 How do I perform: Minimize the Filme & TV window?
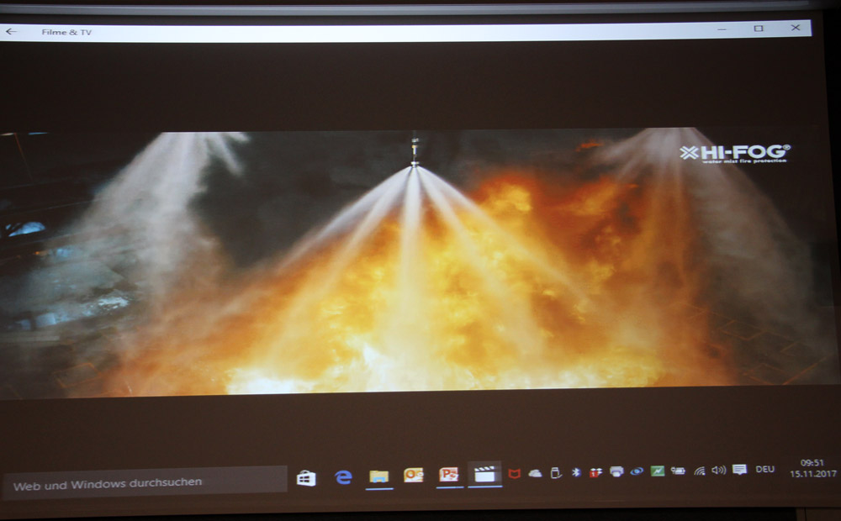pyautogui.click(x=722, y=29)
